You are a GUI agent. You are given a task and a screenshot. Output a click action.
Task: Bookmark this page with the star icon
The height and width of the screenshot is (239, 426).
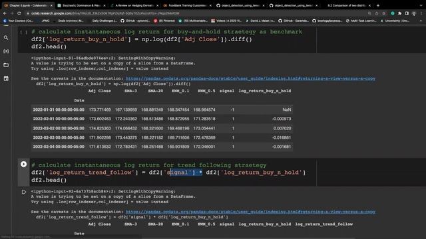pyautogui.click(x=383, y=13)
